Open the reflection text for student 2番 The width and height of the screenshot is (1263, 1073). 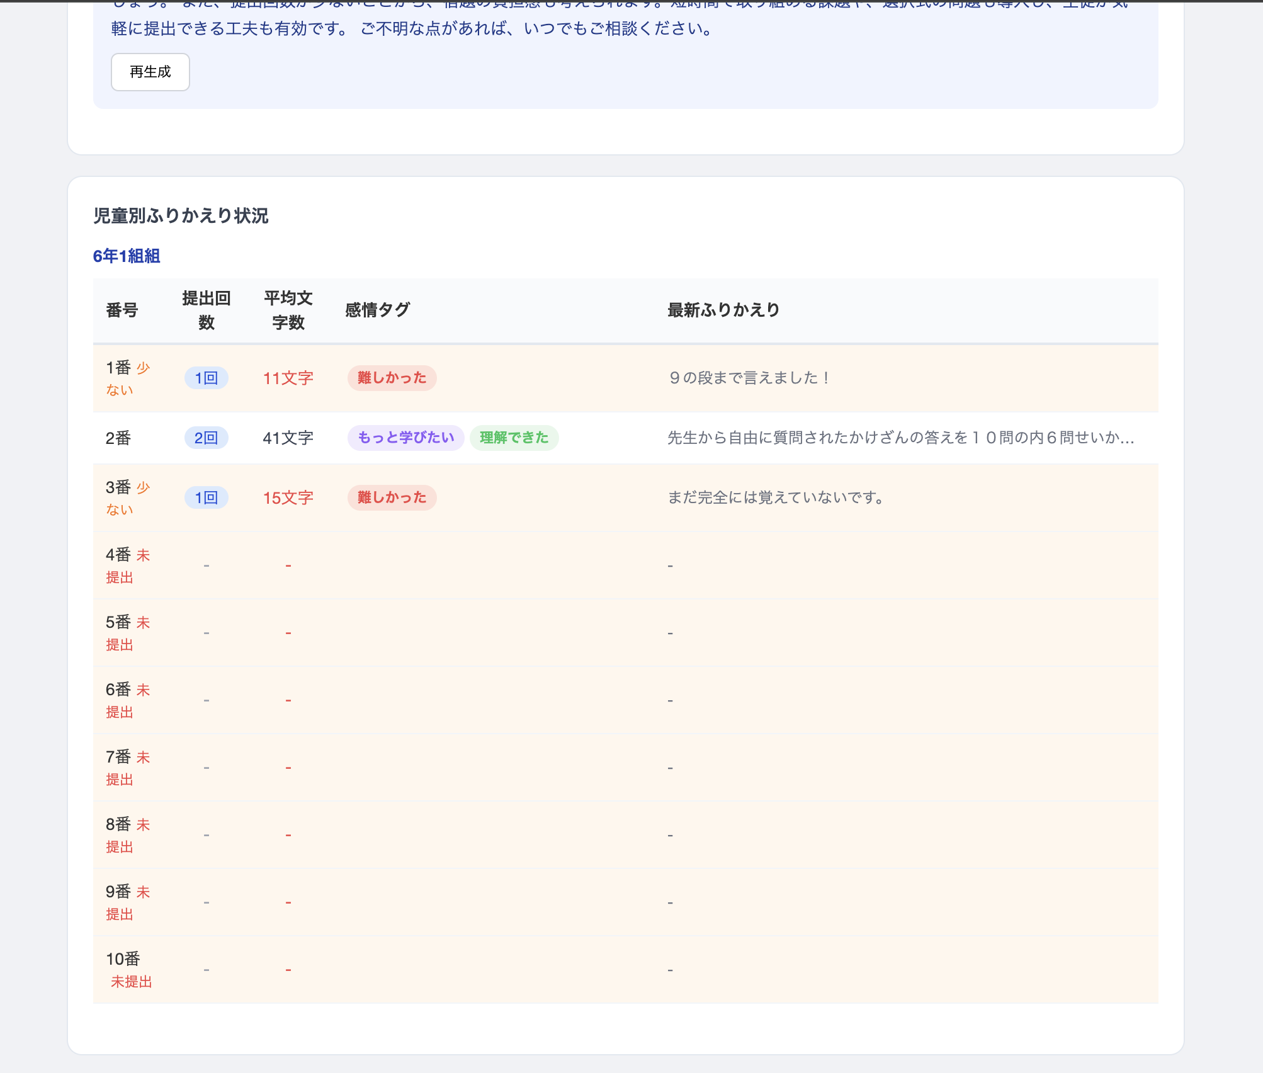point(900,438)
